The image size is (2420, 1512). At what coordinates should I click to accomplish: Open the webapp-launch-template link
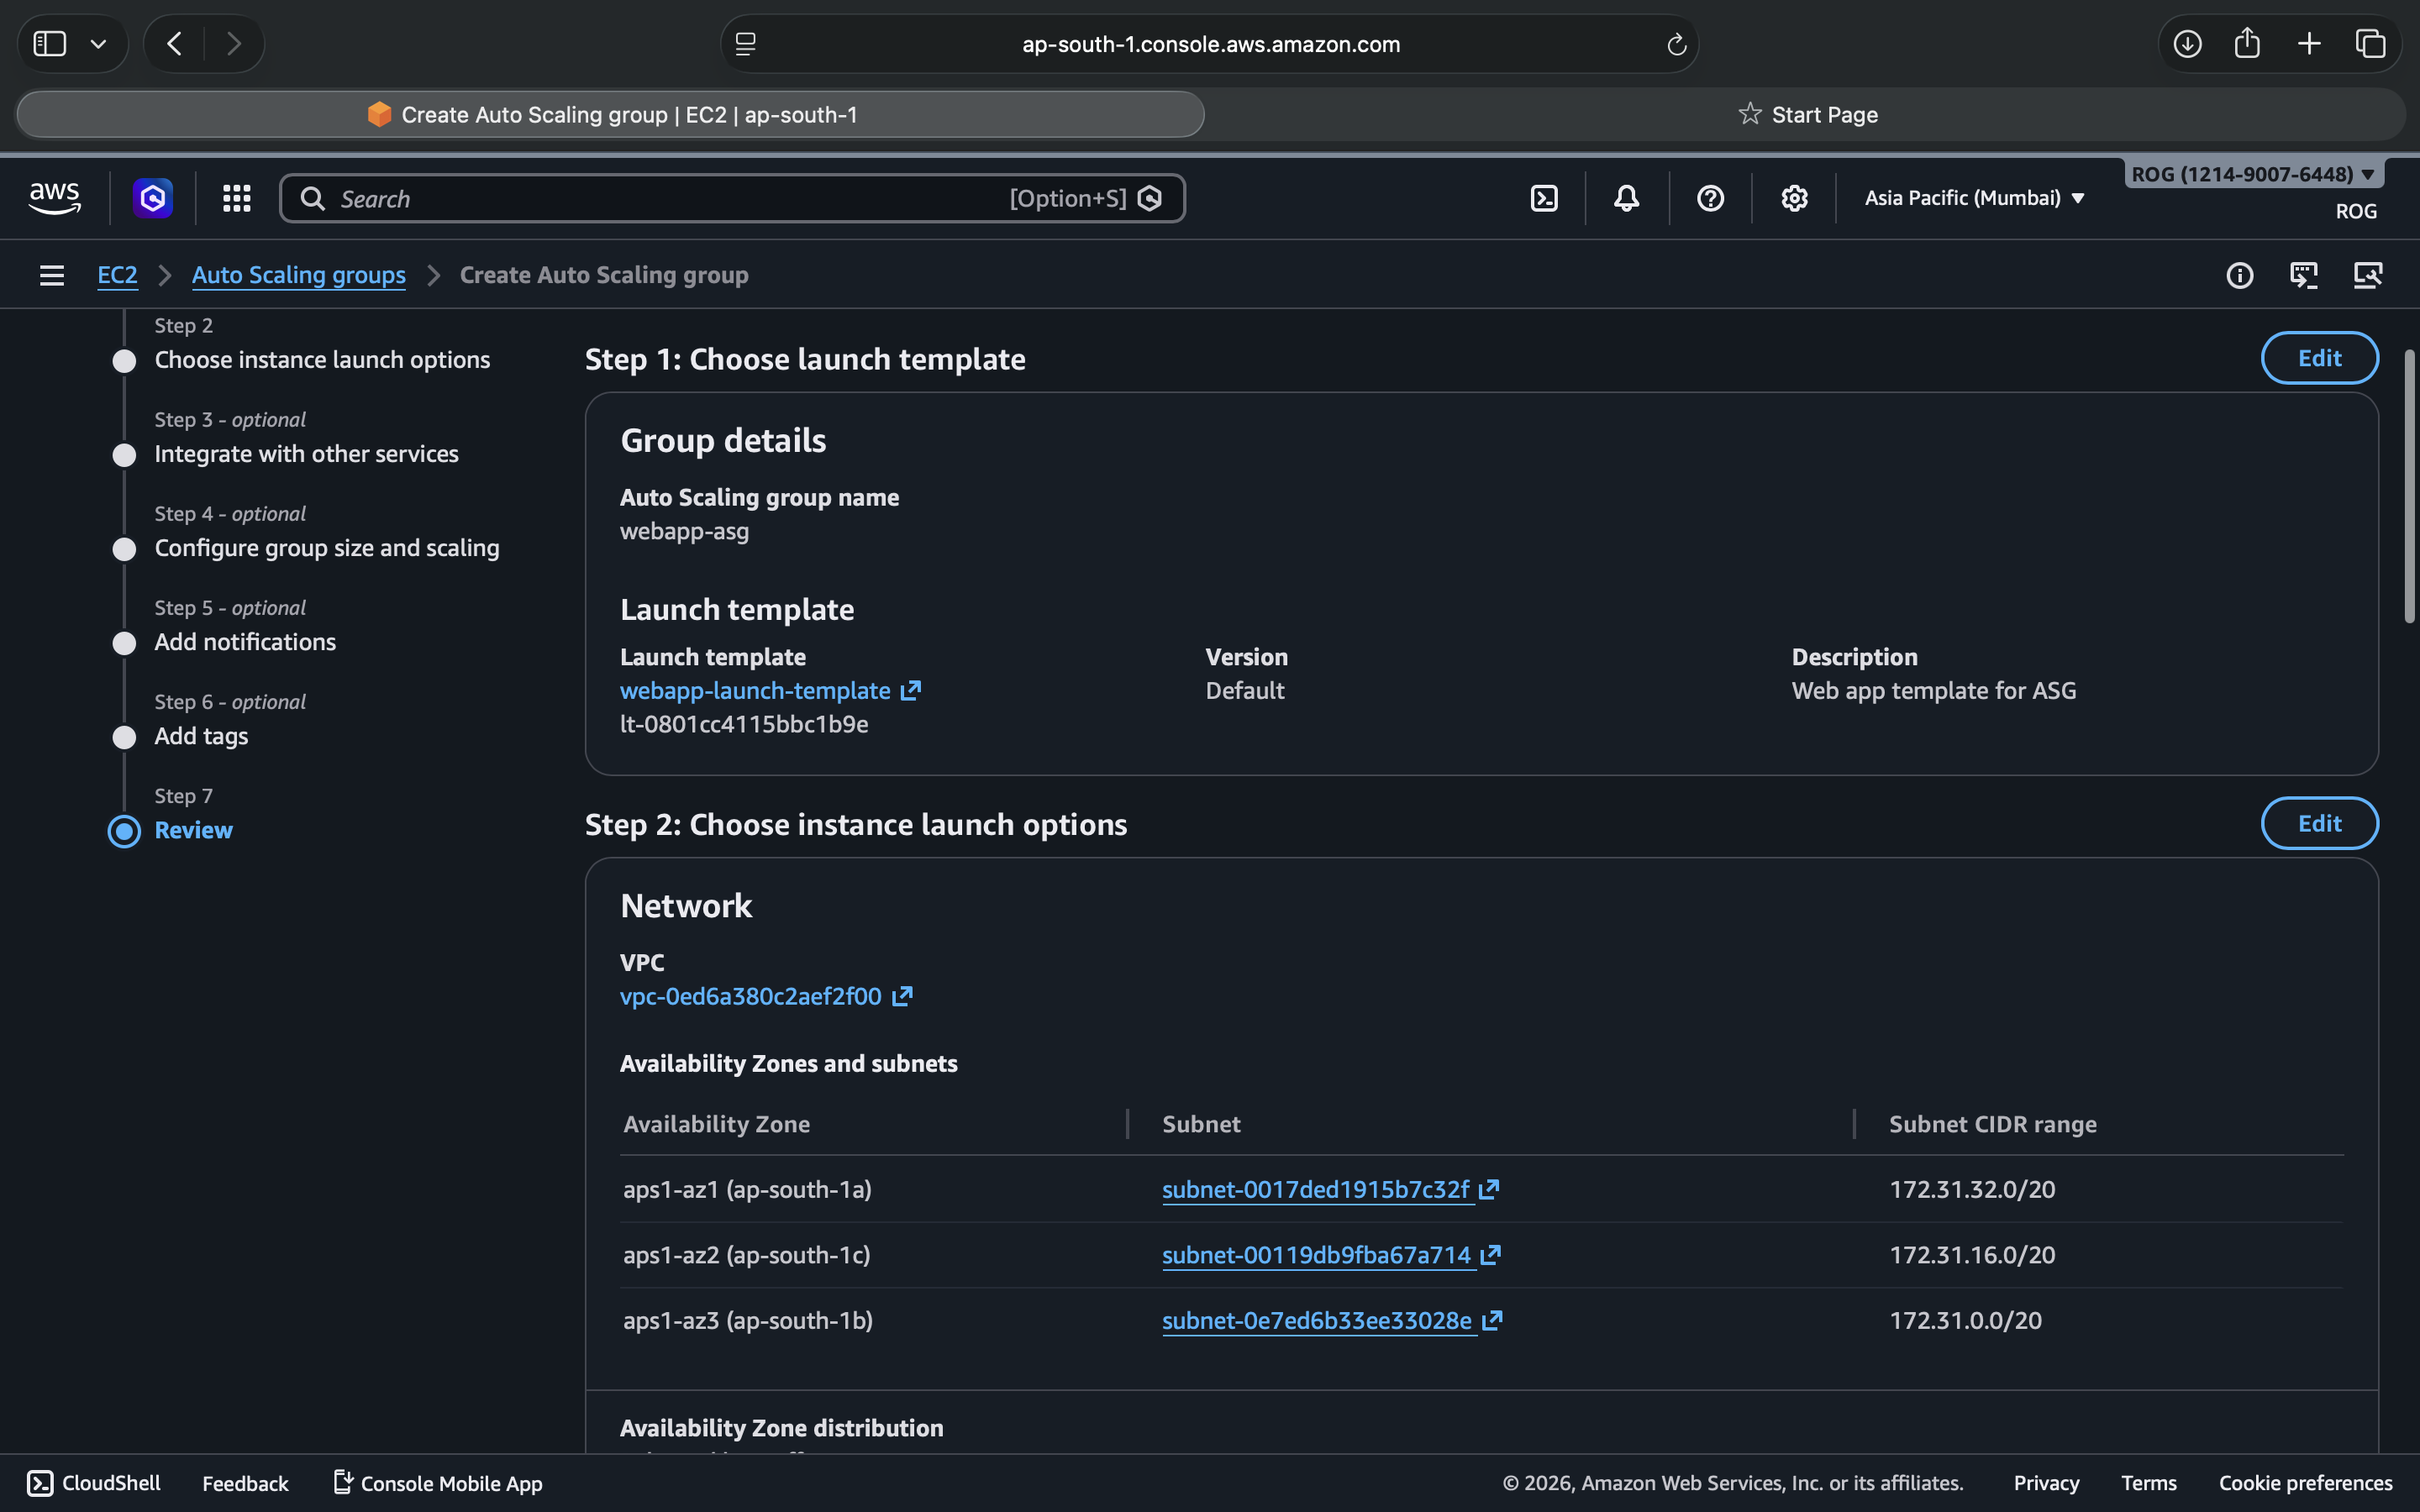point(755,691)
